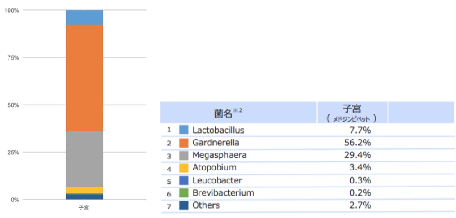The height and width of the screenshot is (218, 456).
Task: Select the dark blue Others bar segment
Action: pyautogui.click(x=84, y=197)
